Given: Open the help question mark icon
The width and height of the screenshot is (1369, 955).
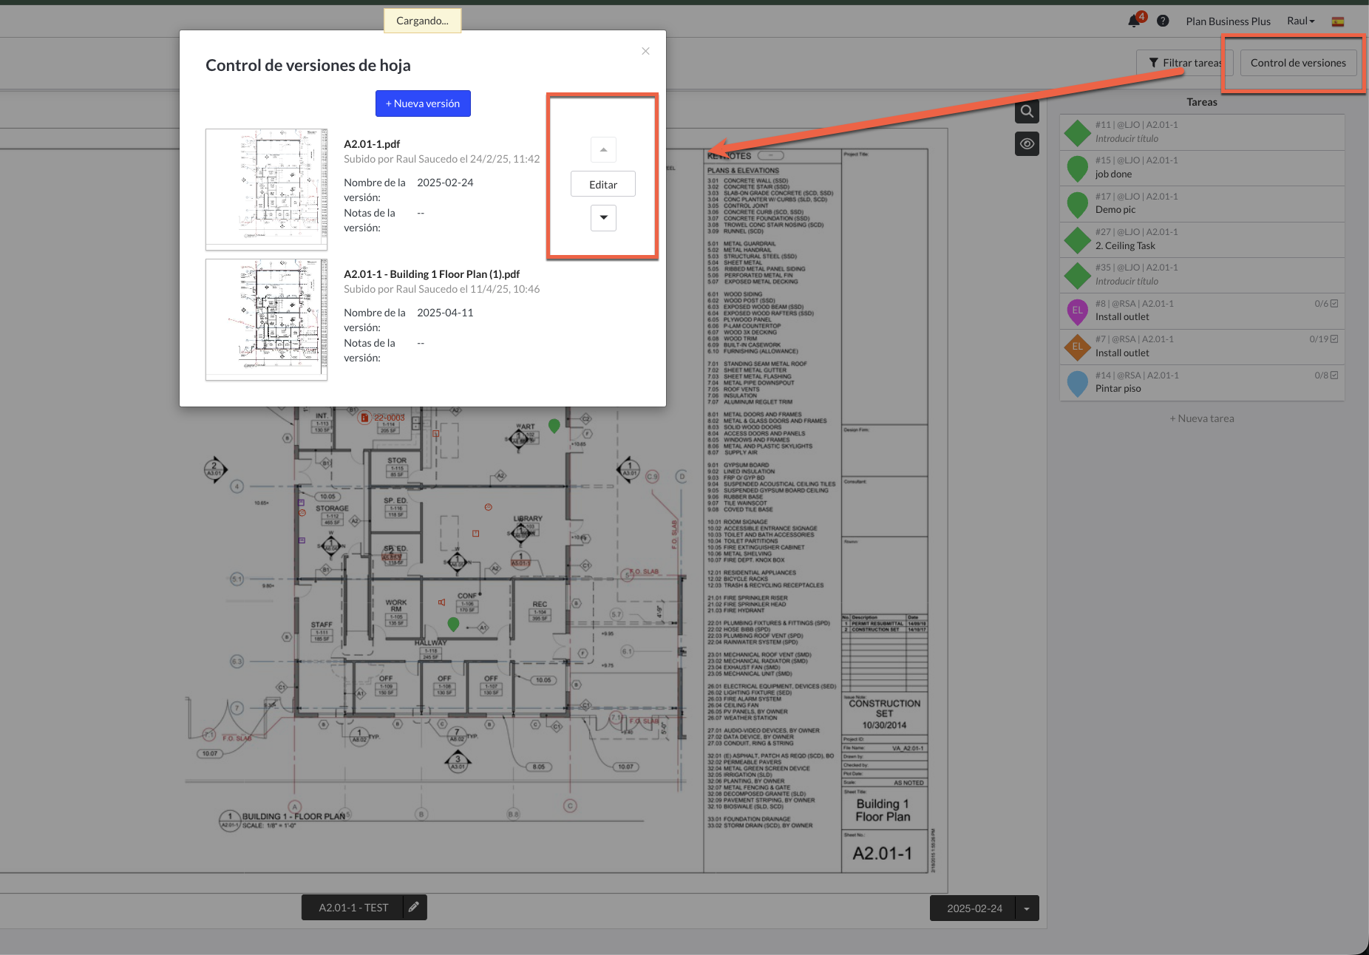Looking at the screenshot, I should pos(1163,21).
